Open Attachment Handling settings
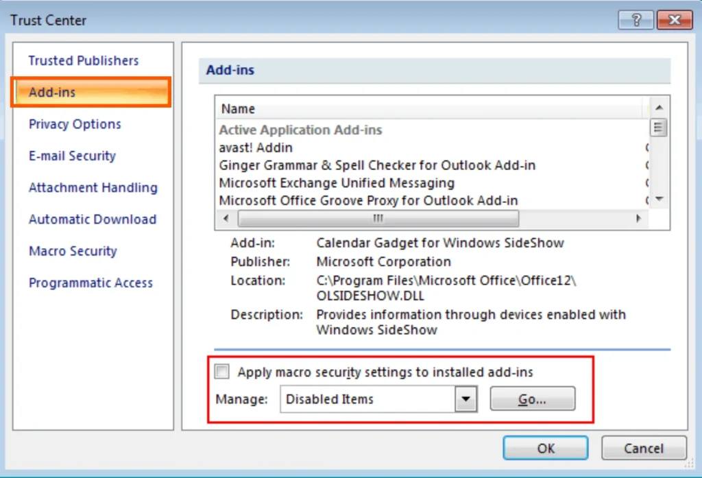This screenshot has height=478, width=702. [93, 187]
